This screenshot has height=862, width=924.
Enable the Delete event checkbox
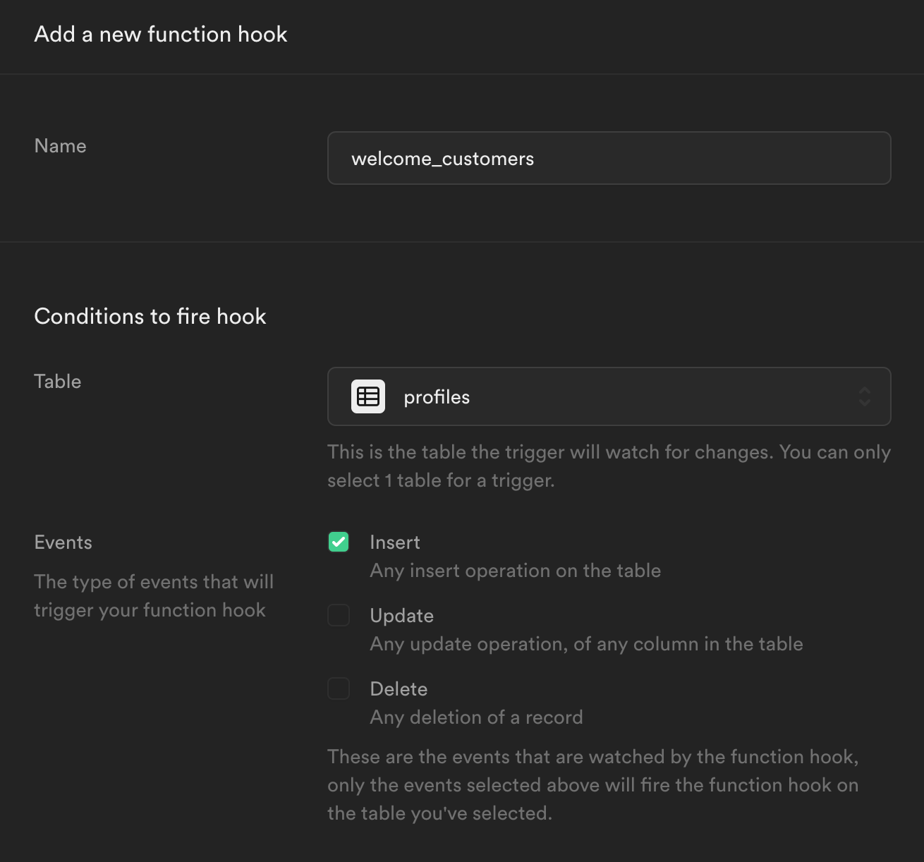coord(339,688)
